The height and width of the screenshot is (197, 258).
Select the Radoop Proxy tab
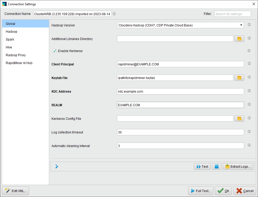(16, 55)
